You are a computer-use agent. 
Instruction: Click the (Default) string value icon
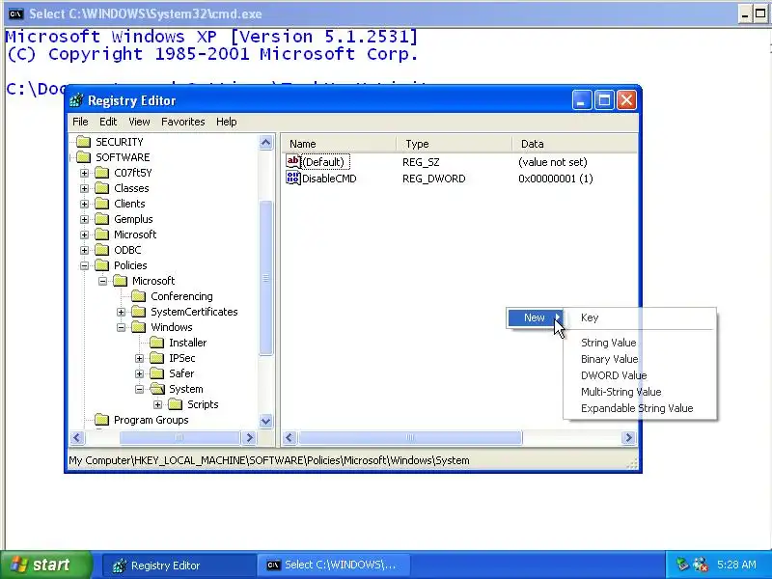(x=293, y=161)
